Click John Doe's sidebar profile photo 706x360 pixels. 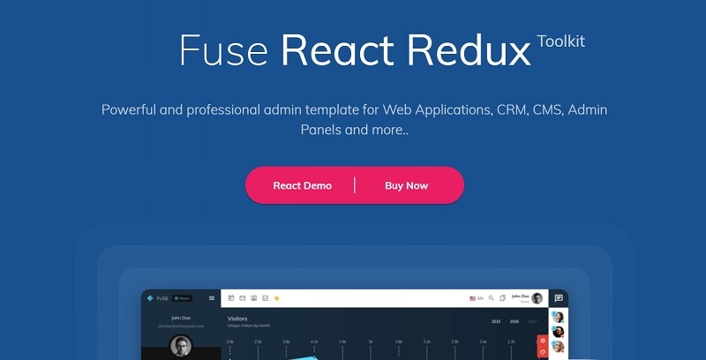[x=181, y=346]
